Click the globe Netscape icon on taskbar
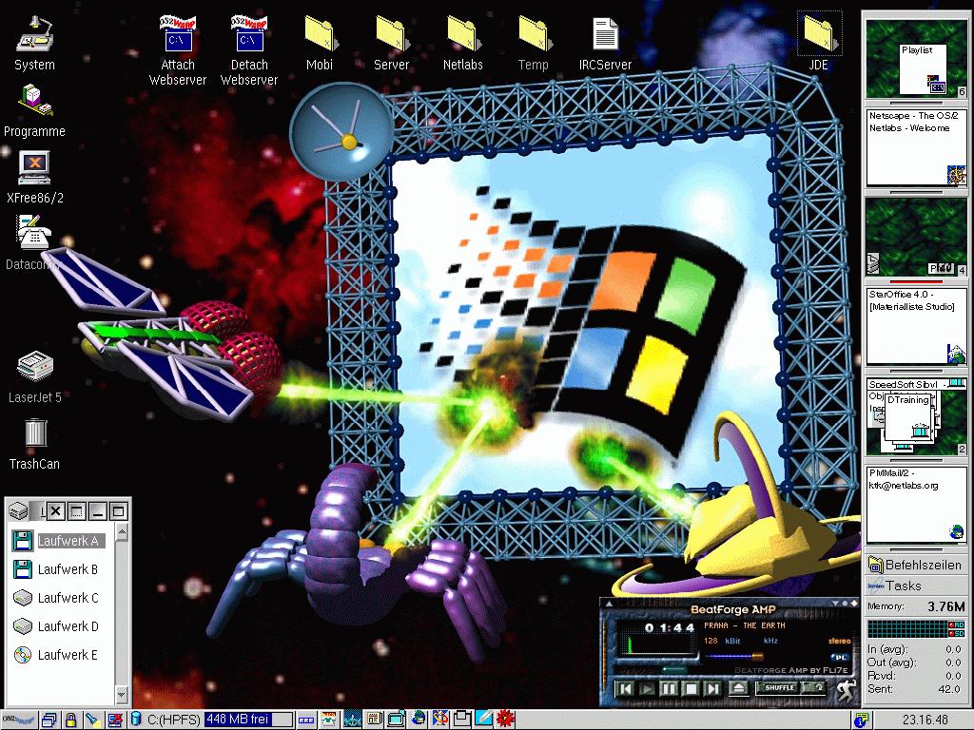The width and height of the screenshot is (974, 730). click(419, 720)
